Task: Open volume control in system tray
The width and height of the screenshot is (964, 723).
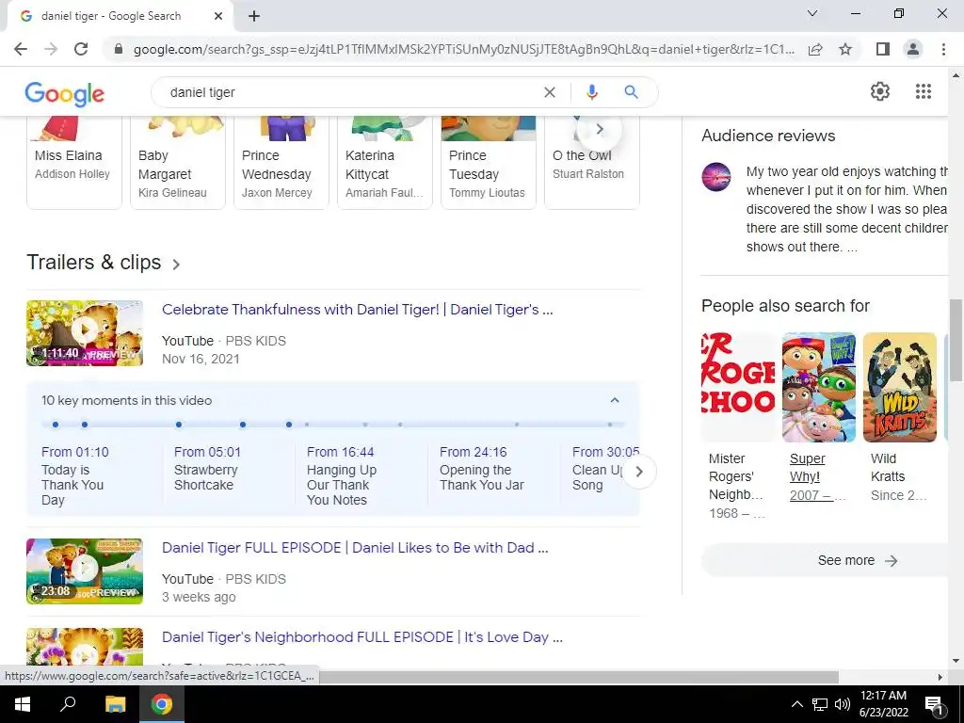Action: 843,704
